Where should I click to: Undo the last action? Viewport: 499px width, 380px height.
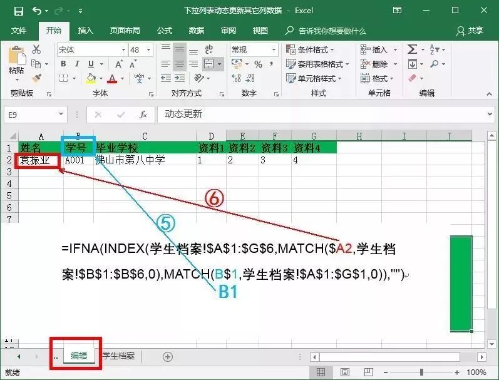point(37,11)
